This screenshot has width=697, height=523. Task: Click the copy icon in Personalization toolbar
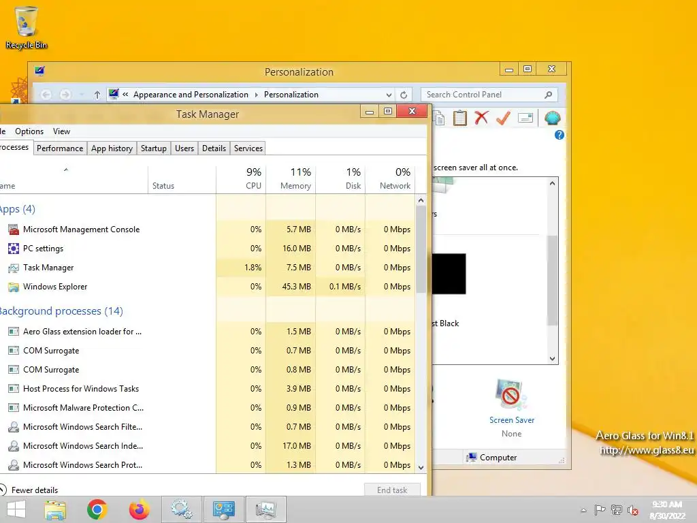click(438, 118)
